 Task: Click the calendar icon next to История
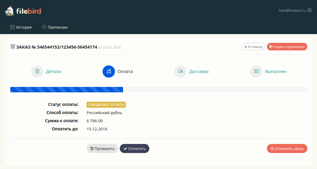(x=12, y=27)
